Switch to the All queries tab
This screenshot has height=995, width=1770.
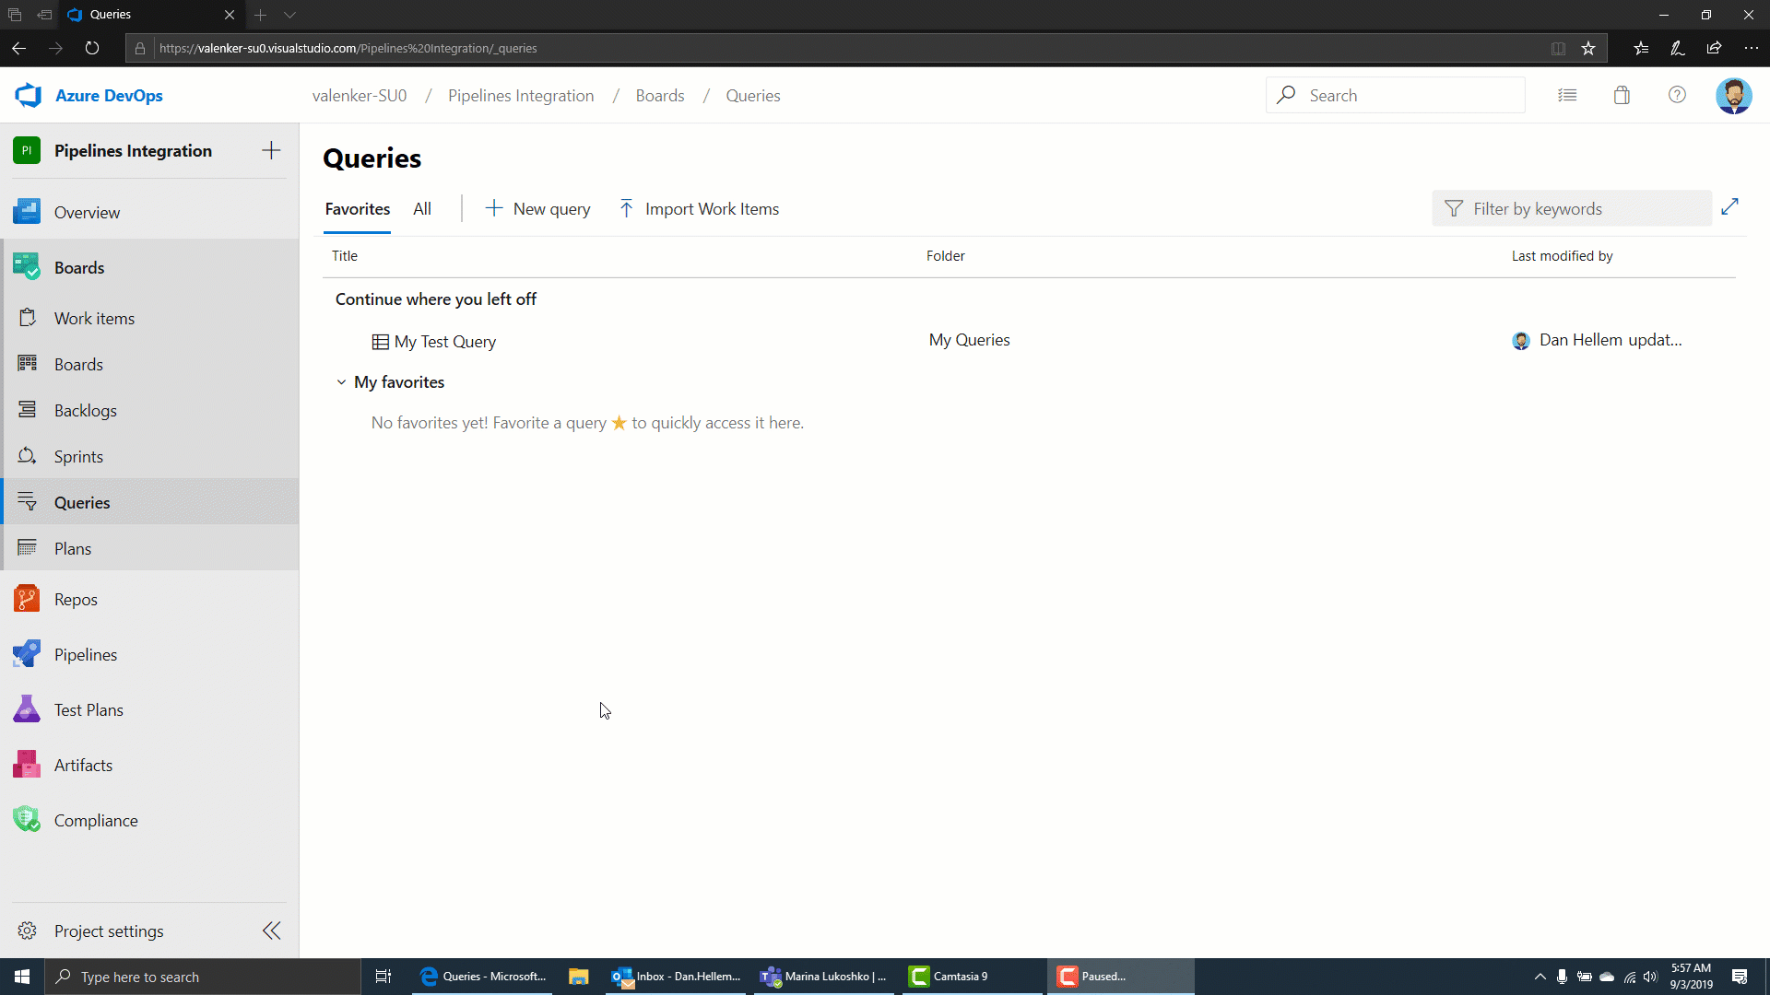[x=422, y=209]
